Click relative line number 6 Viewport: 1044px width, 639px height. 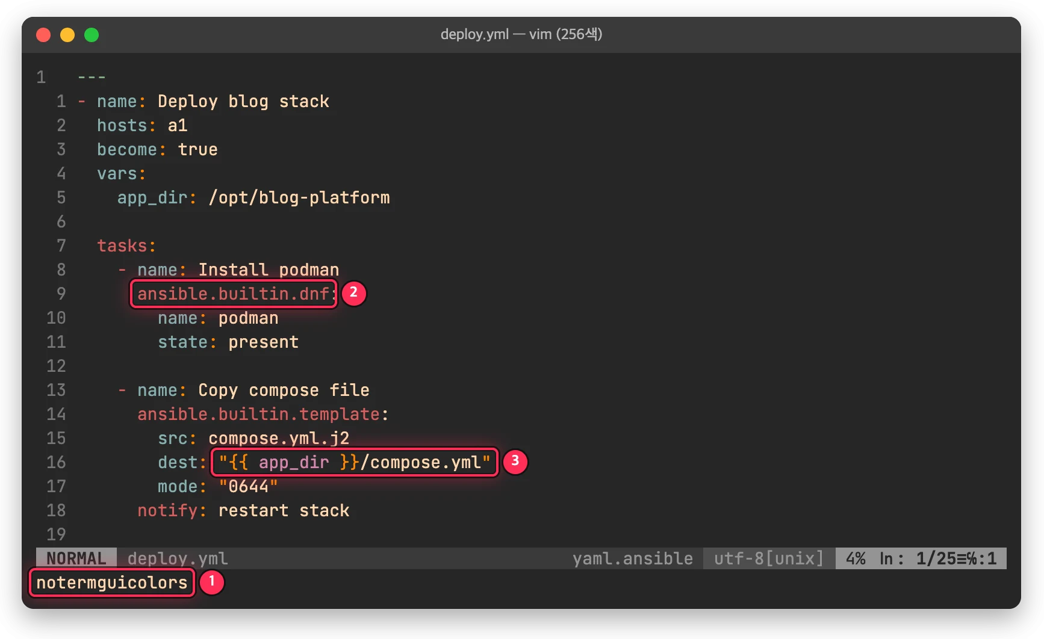pos(61,221)
